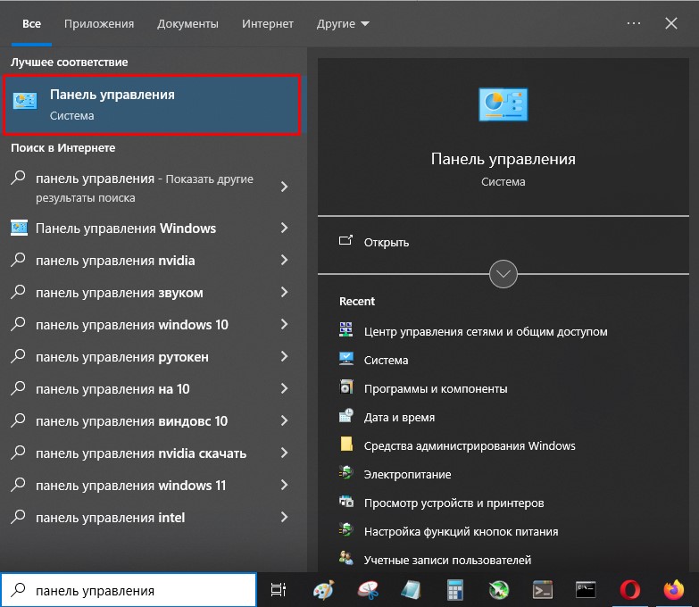Viewport: 699px width, 607px height.
Task: Switch to the 'Приложения' tab
Action: click(99, 24)
